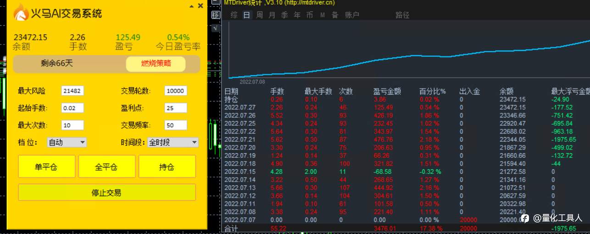This screenshot has height=234, width=590.
Task: Click the 最大手数 column header
Action: coord(318,92)
